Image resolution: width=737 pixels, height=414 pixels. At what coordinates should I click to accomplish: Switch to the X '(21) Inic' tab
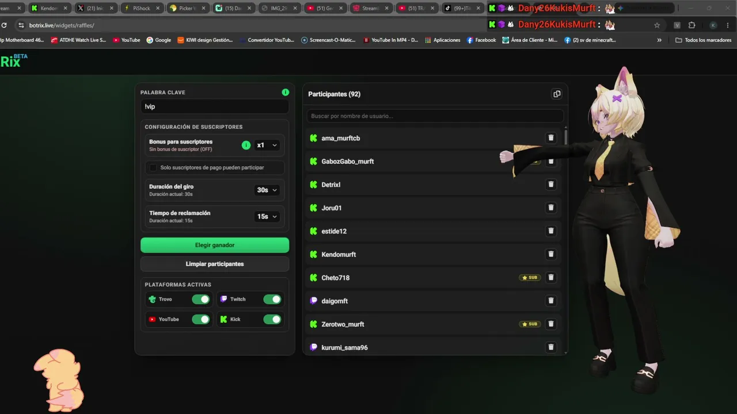click(x=94, y=9)
